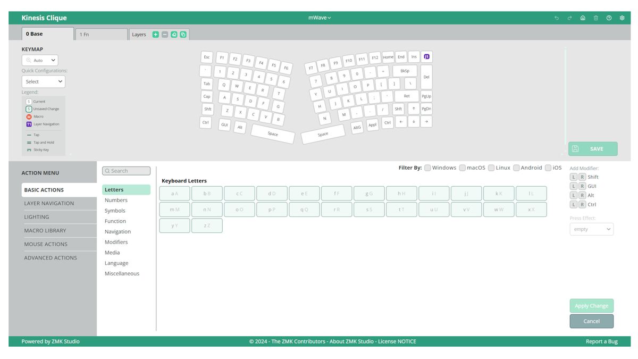Select the Cap key on keyboard
Image resolution: width=638 pixels, height=359 pixels.
[x=207, y=96]
